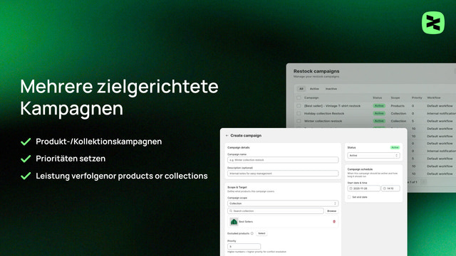Click the Active badge in Vintage T-shirt row
Image resolution: width=456 pixels, height=256 pixels.
379,106
